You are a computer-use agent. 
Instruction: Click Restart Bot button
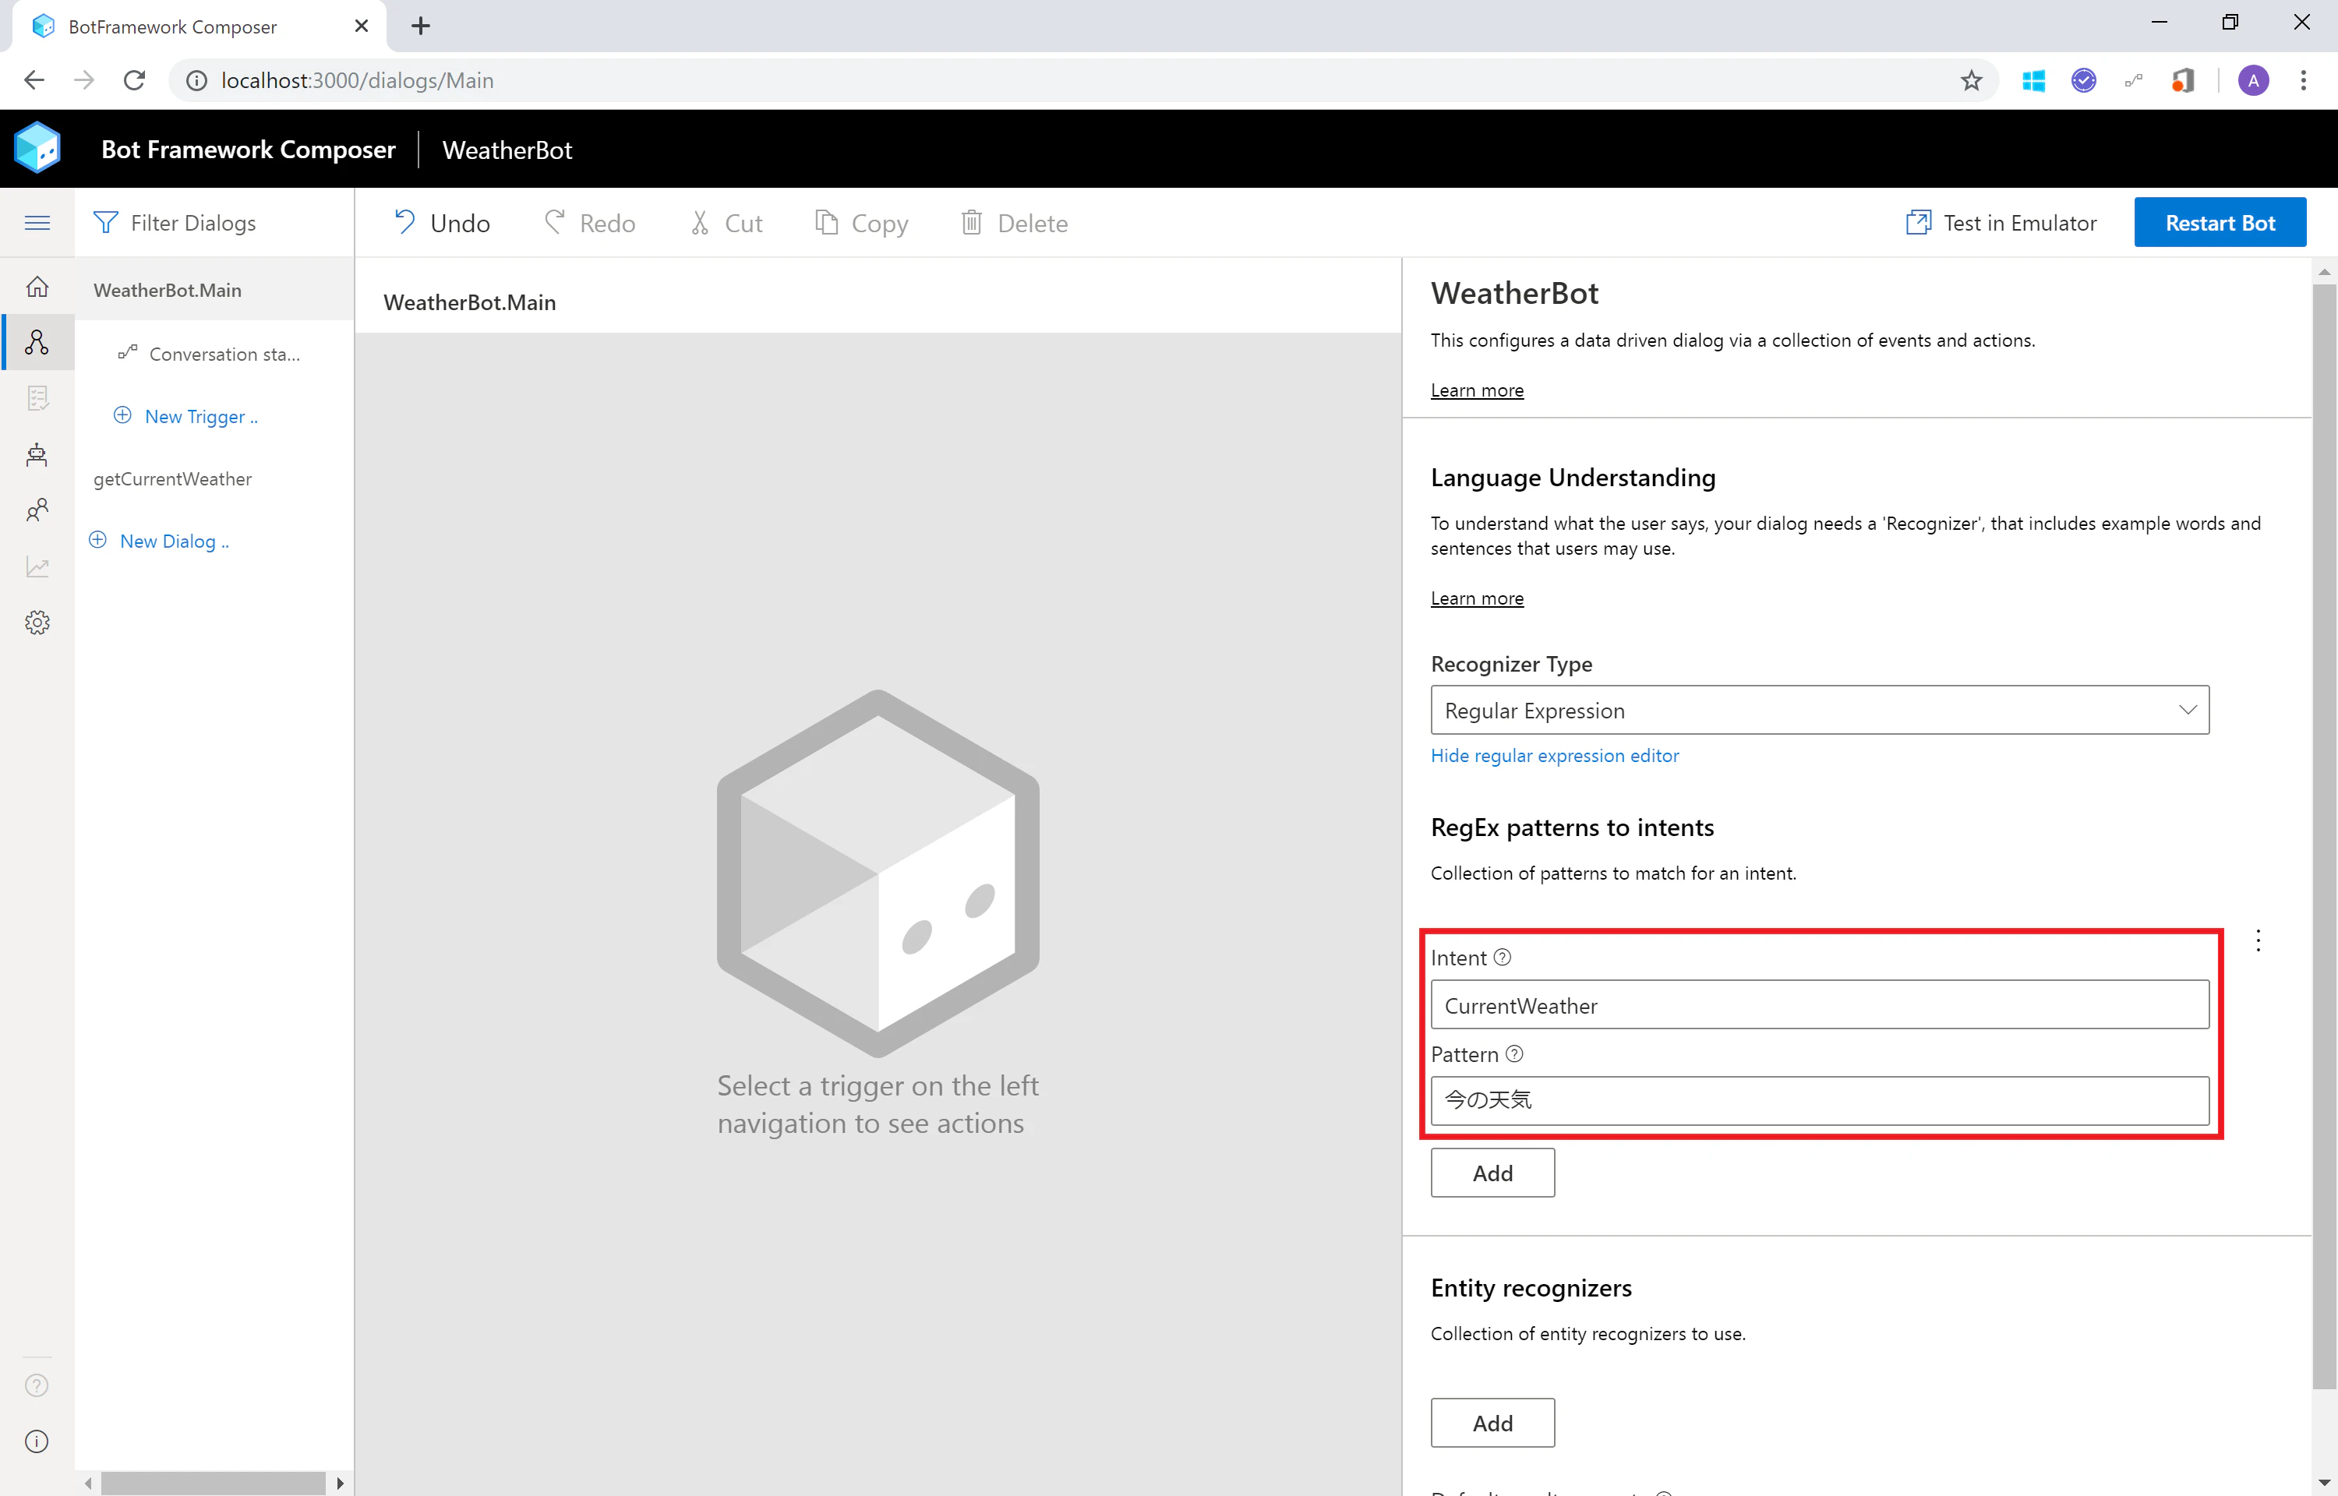tap(2220, 223)
